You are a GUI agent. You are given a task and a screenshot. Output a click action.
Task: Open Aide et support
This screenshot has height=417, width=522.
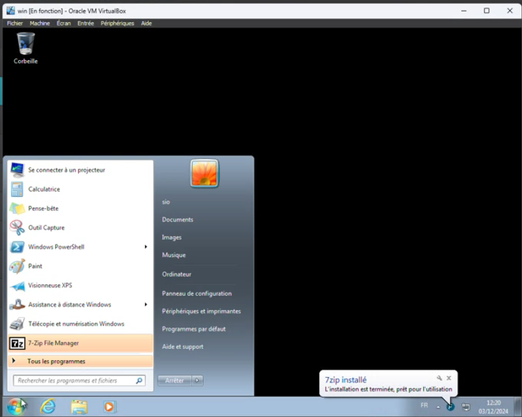click(x=182, y=346)
